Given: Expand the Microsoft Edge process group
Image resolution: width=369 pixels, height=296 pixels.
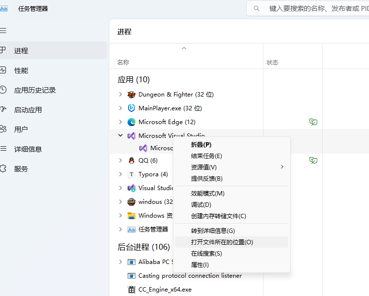Looking at the screenshot, I should pos(121,122).
